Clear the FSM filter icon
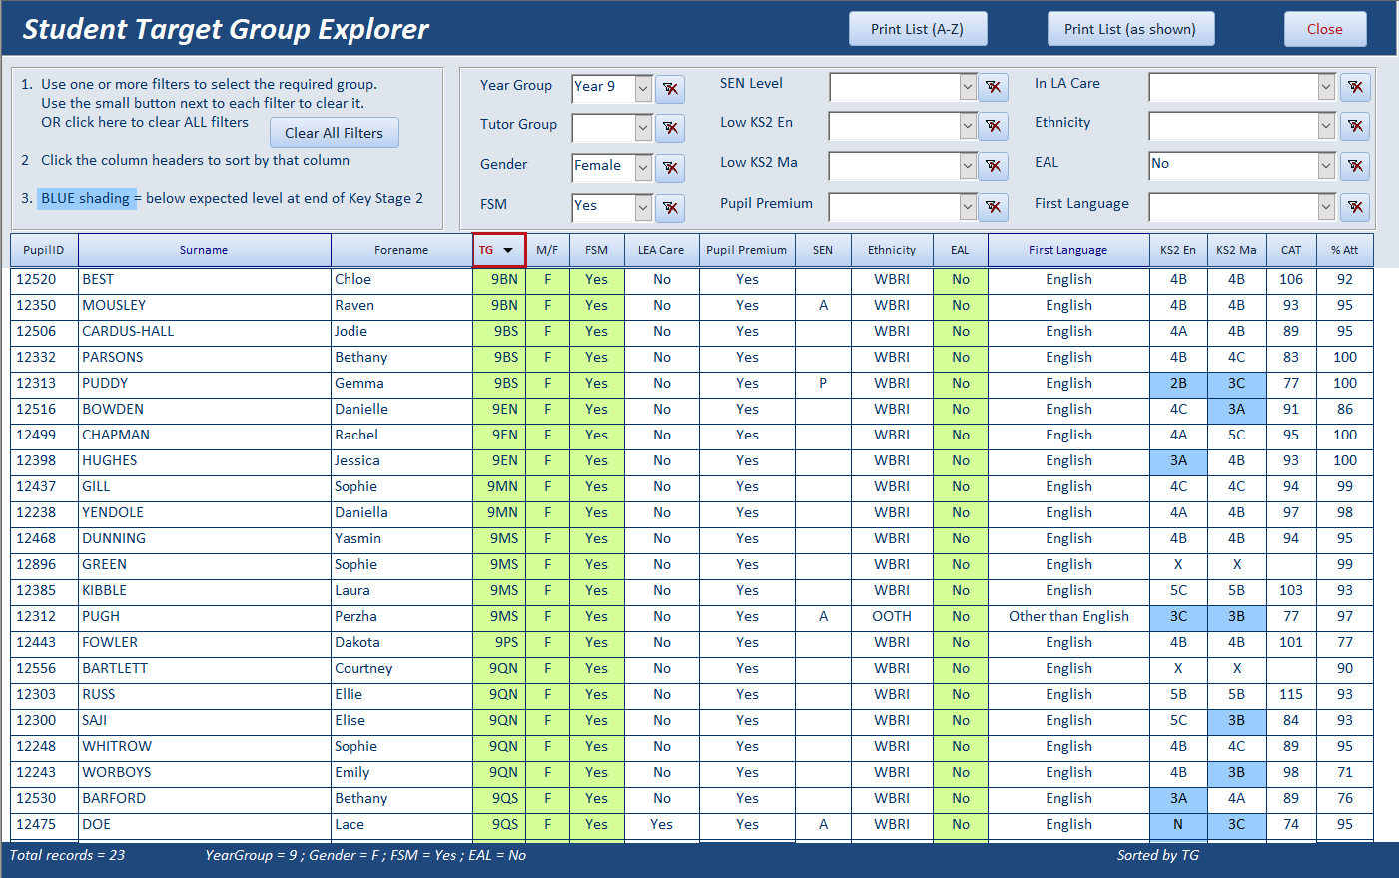The width and height of the screenshot is (1399, 878). [670, 208]
